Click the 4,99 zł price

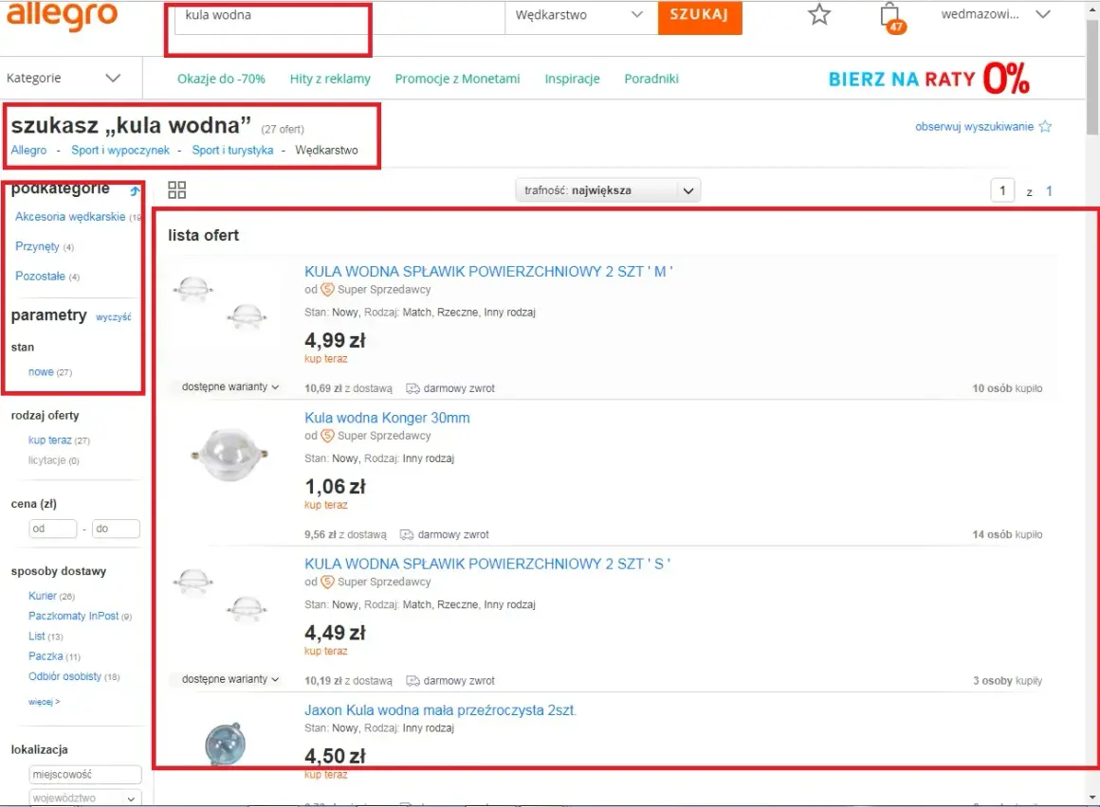pyautogui.click(x=335, y=341)
